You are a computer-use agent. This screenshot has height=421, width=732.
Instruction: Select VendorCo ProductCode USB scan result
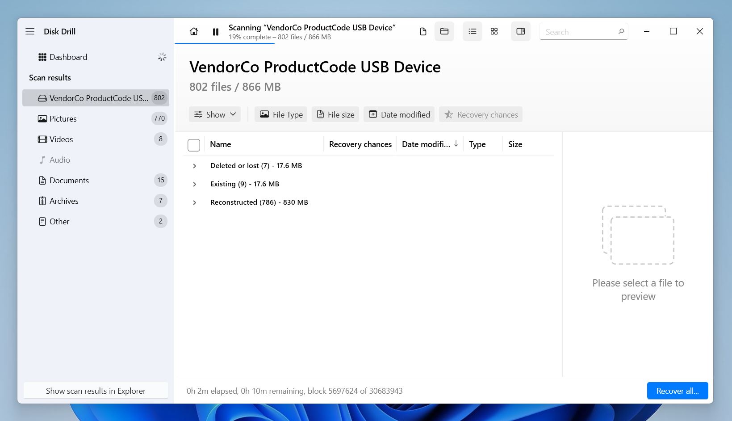[x=96, y=98]
